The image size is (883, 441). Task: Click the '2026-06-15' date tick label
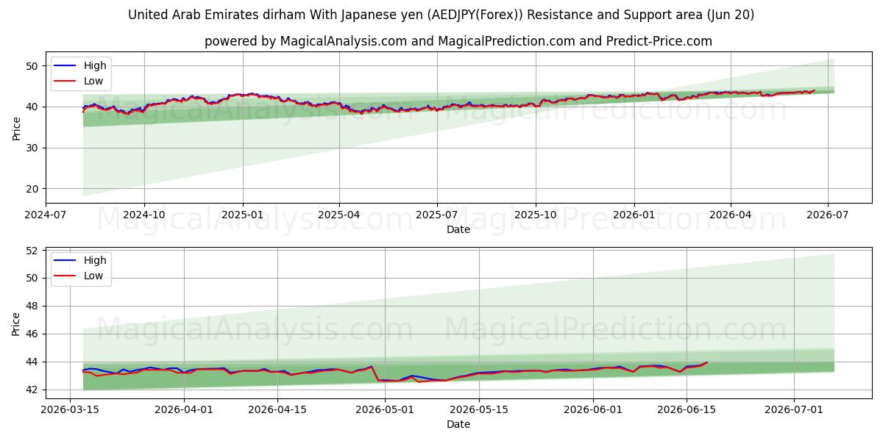click(x=687, y=409)
